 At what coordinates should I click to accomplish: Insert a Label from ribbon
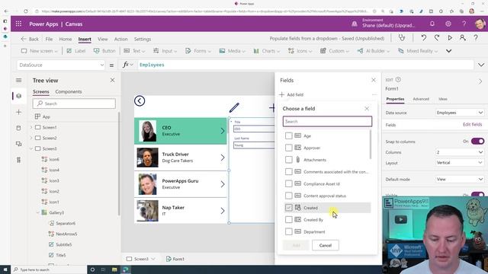[76, 51]
